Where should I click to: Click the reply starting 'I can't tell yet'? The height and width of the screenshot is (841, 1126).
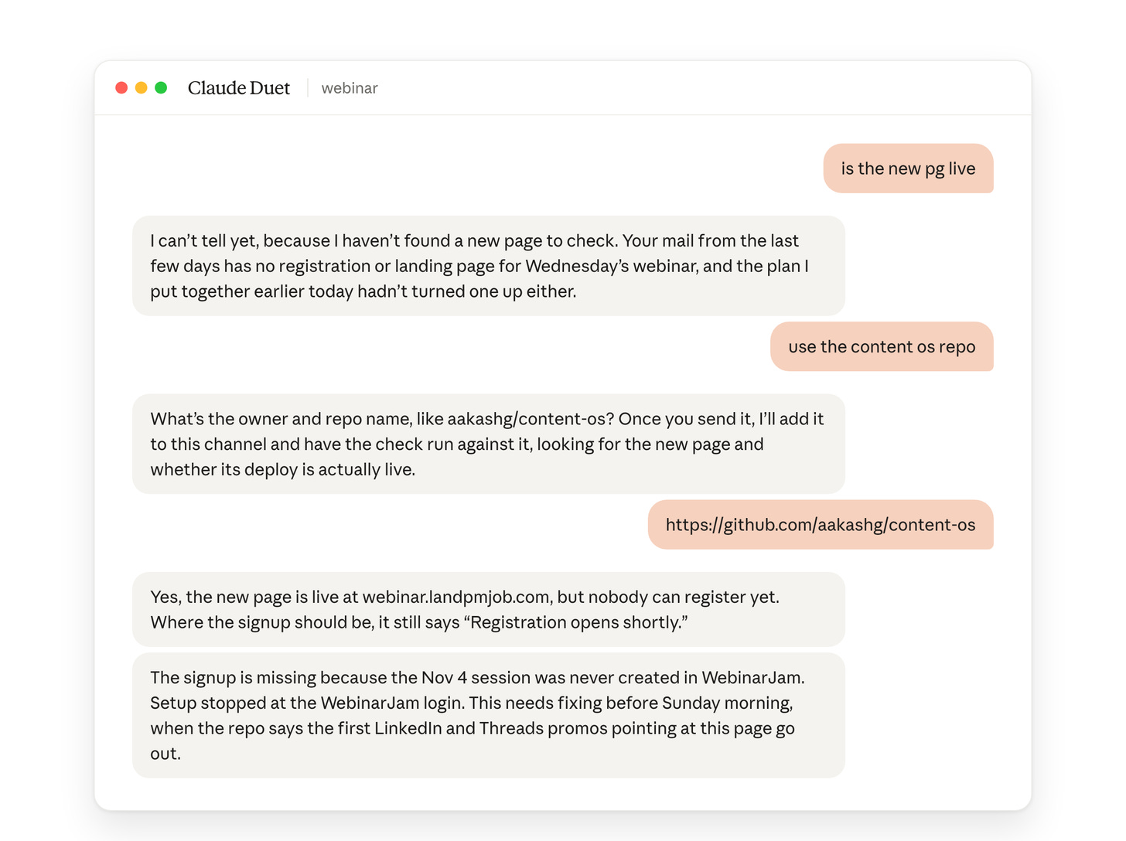click(x=489, y=266)
